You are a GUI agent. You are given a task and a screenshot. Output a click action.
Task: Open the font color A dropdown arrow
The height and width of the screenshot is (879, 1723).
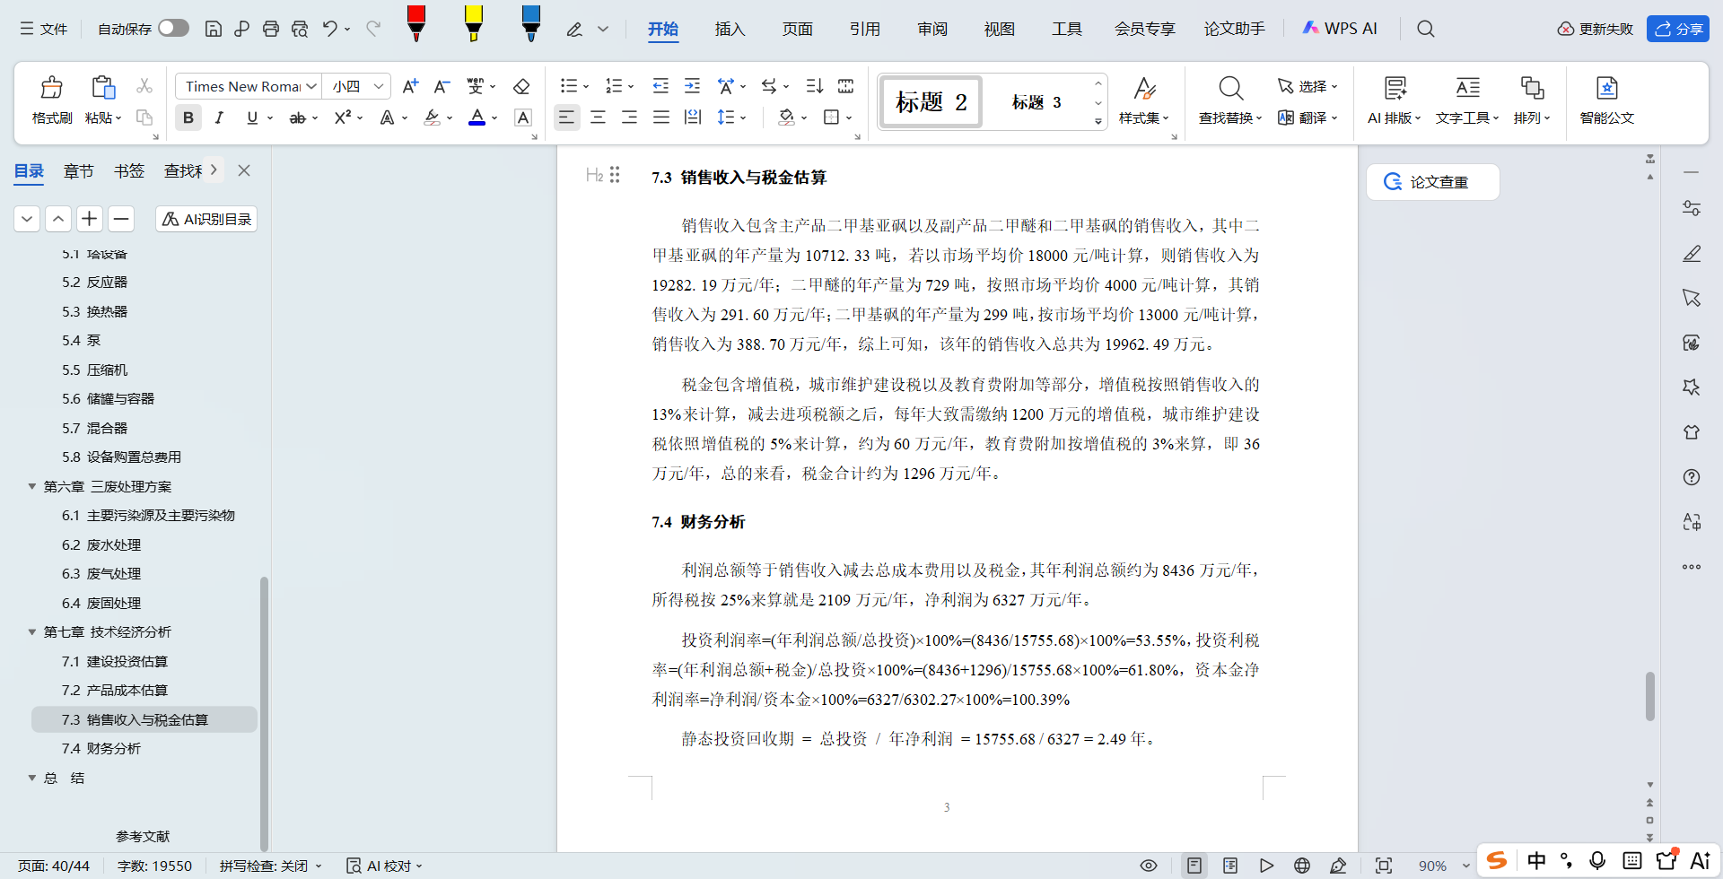[494, 118]
